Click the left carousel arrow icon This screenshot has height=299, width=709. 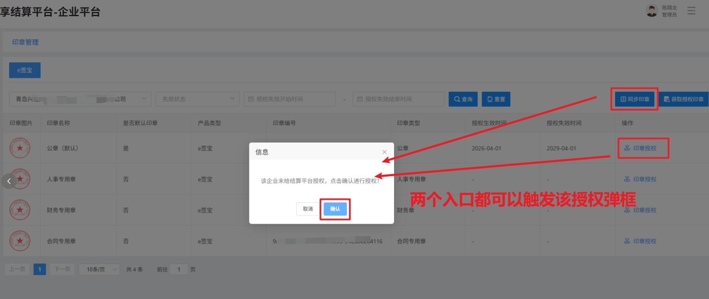(x=9, y=181)
